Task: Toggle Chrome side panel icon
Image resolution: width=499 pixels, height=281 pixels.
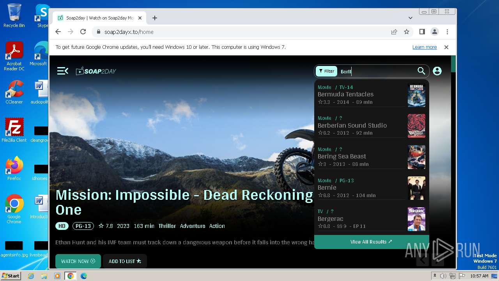Action: (422, 32)
